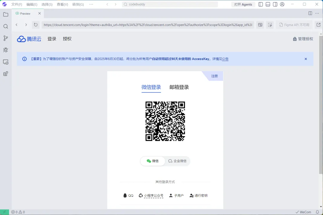The height and width of the screenshot is (215, 323).
Task: Choose 子用户 login option
Action: 176,196
